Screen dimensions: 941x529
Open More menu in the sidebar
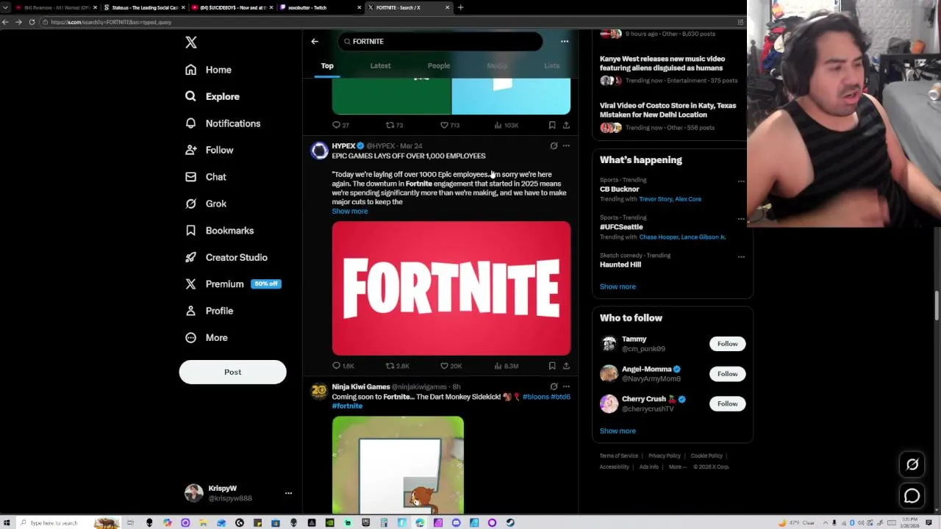coord(207,338)
